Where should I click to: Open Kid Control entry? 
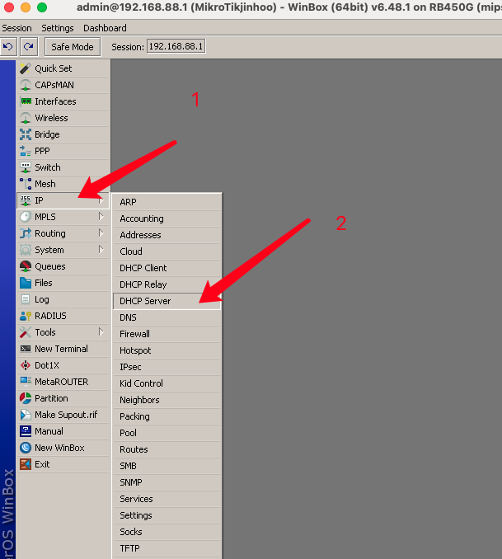pos(167,383)
